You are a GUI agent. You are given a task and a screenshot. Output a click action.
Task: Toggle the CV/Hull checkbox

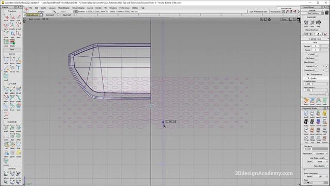click(317, 54)
